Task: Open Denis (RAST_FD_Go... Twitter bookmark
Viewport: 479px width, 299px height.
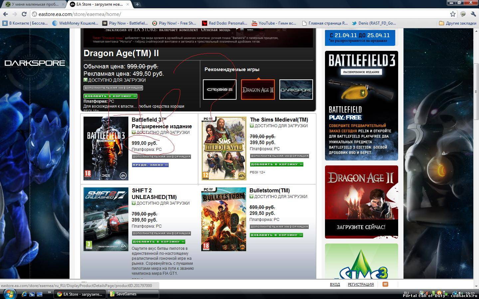Action: (374, 23)
